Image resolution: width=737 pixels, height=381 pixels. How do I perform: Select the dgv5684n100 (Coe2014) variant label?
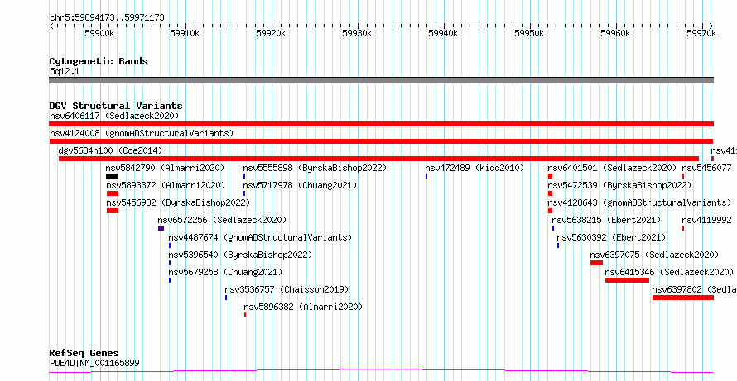pyautogui.click(x=110, y=150)
